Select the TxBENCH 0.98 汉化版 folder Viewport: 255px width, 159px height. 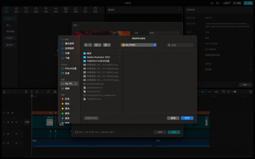coord(98,61)
